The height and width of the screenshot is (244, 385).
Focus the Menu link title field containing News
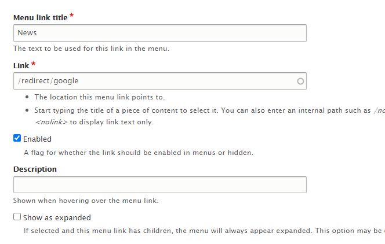[x=159, y=33]
